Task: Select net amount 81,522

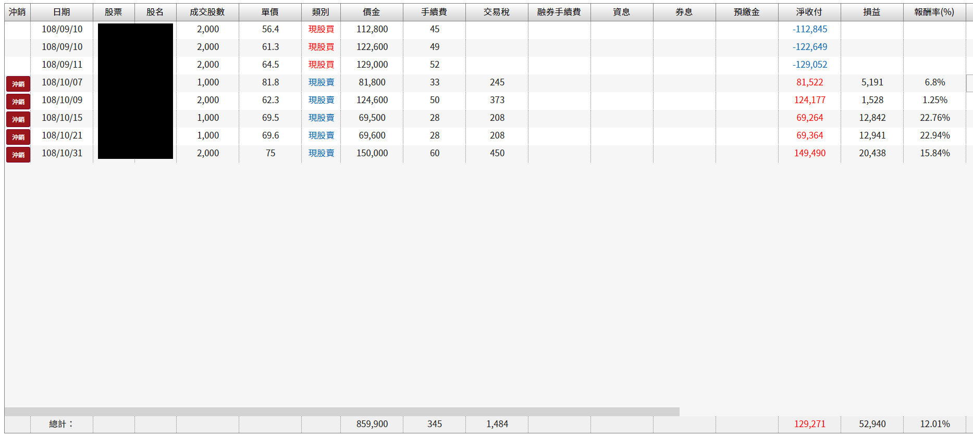Action: 810,82
